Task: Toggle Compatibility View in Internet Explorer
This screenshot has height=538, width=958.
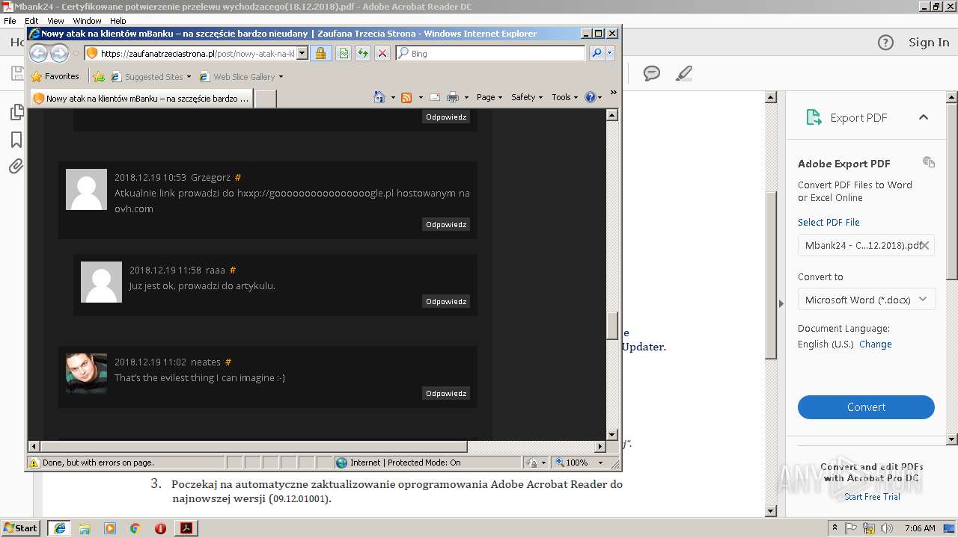Action: pos(344,53)
